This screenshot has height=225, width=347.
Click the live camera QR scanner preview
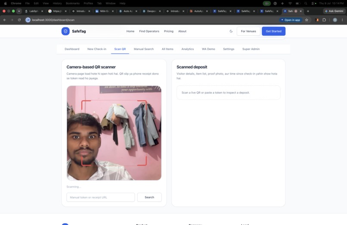(114, 133)
